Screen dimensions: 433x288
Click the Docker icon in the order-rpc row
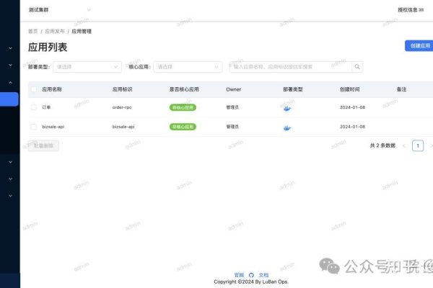tap(287, 108)
